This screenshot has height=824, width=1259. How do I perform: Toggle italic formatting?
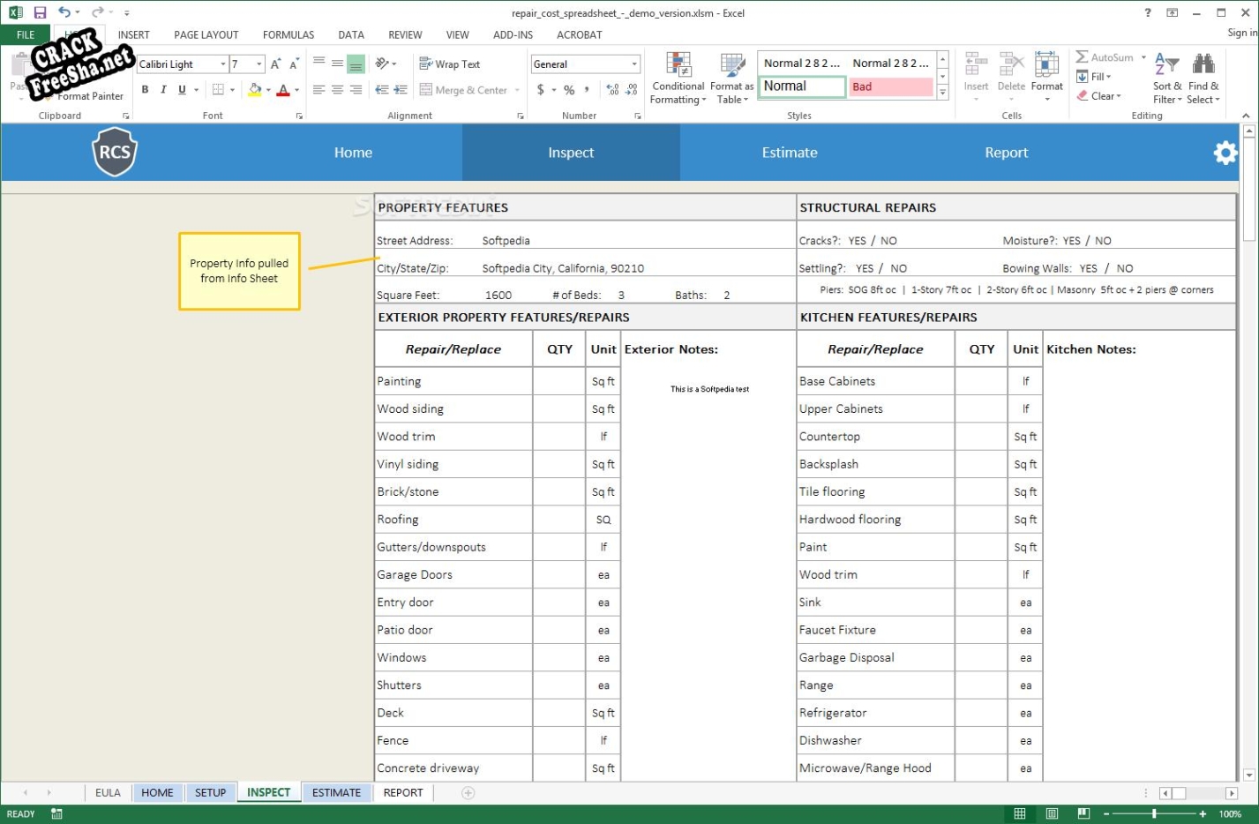click(x=163, y=90)
